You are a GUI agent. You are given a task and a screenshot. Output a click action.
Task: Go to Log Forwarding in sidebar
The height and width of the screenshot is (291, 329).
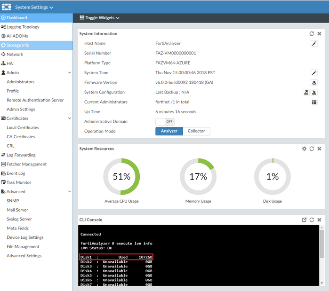point(21,155)
